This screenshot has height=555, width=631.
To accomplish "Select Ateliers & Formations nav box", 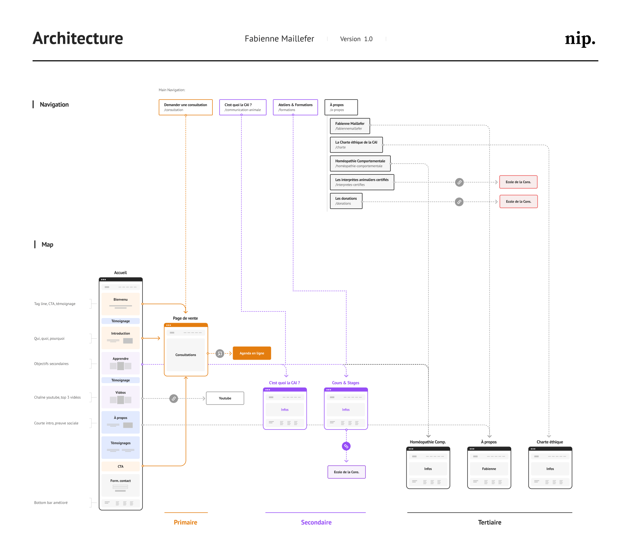I will click(296, 107).
